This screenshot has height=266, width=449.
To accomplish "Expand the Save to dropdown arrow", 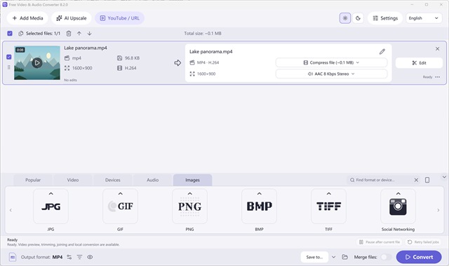I will 334,257.
